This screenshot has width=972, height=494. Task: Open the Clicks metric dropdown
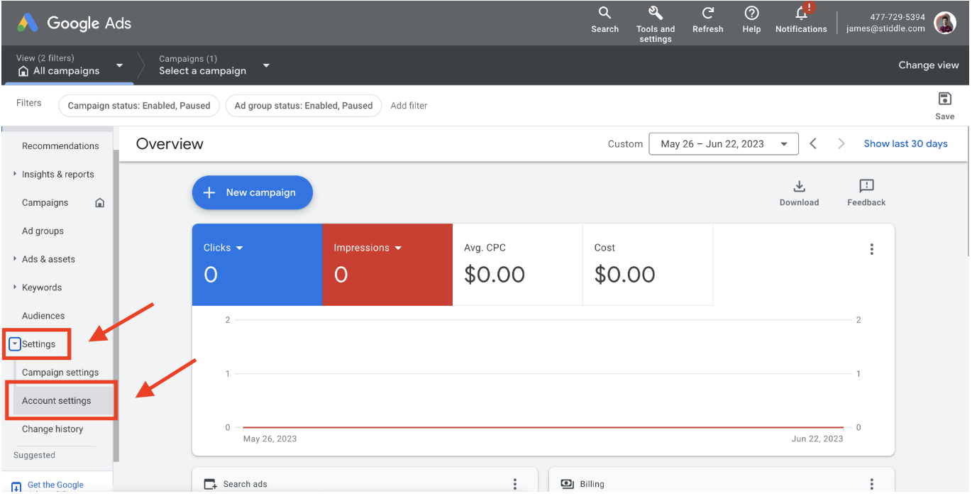tap(239, 248)
